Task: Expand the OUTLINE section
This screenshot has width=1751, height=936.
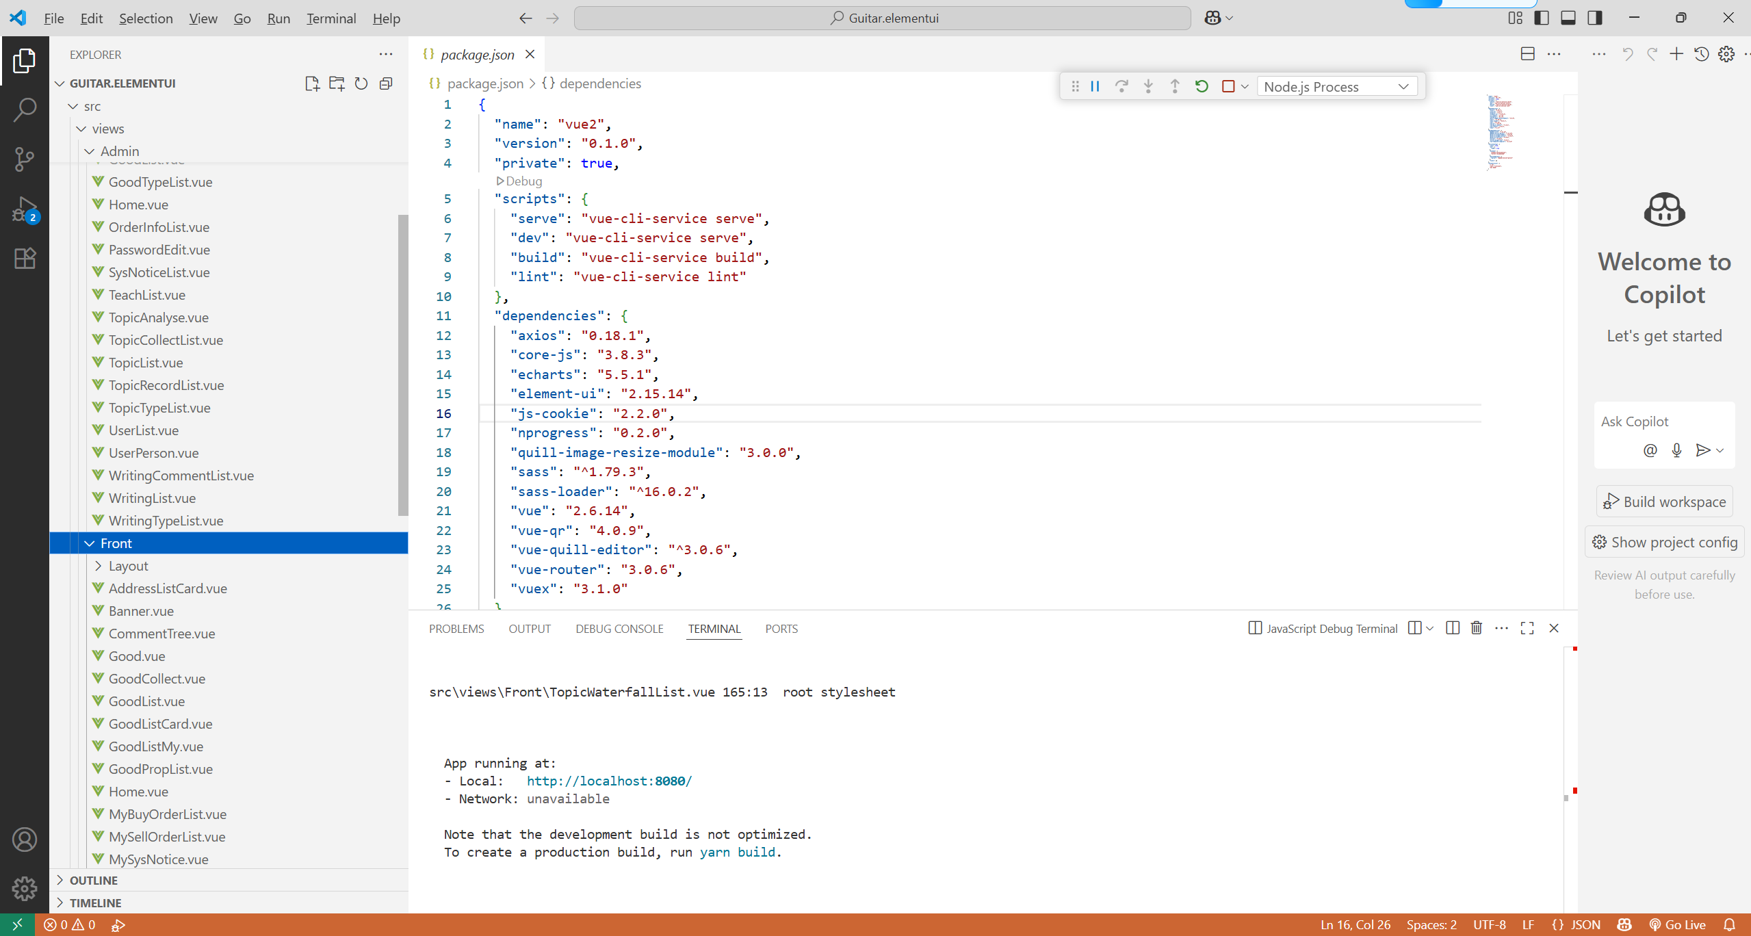Action: [x=94, y=881]
